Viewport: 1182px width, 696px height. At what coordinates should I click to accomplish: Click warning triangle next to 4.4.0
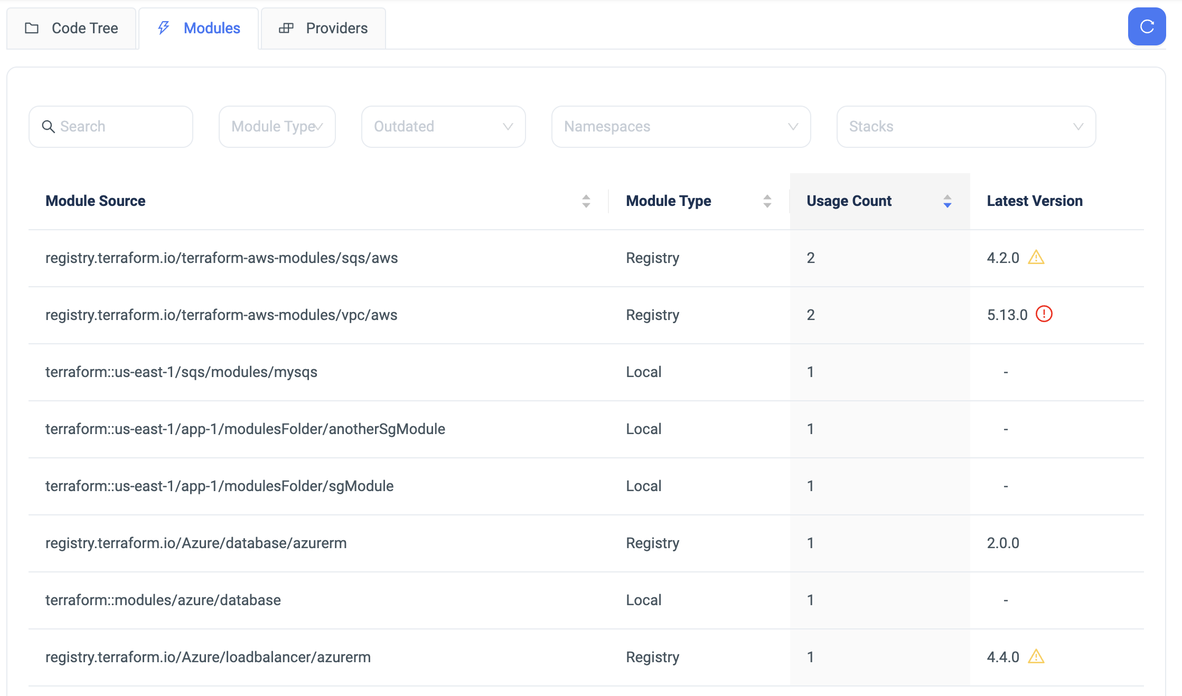tap(1036, 656)
